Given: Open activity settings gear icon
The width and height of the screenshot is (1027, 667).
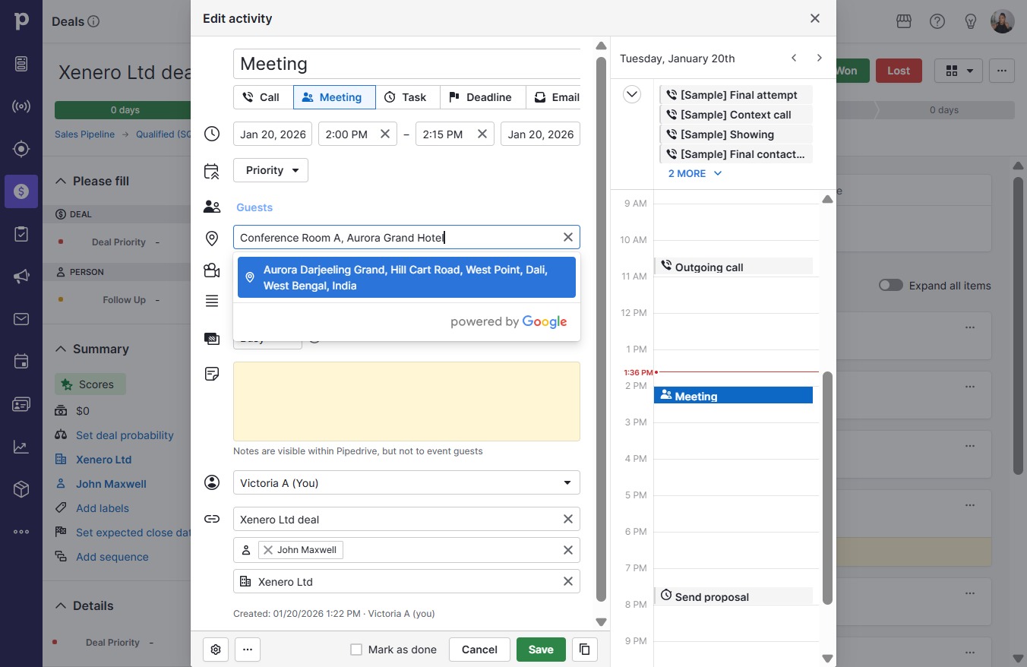Looking at the screenshot, I should [x=216, y=650].
